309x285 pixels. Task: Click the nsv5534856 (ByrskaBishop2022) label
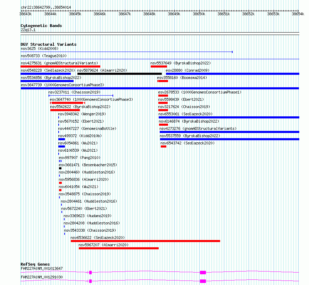pos(51,78)
